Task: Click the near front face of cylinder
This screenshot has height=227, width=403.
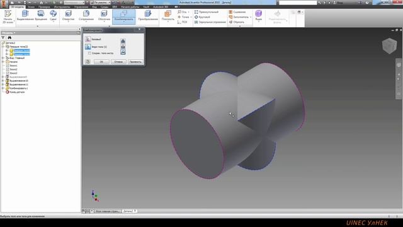Action: [x=196, y=144]
